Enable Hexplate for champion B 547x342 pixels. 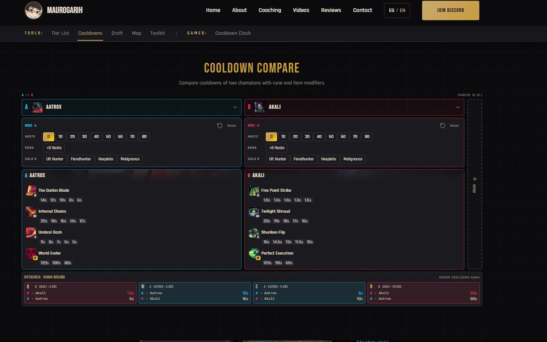(329, 159)
